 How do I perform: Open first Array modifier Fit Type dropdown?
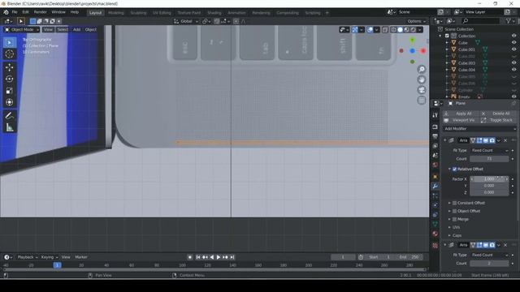click(x=489, y=151)
